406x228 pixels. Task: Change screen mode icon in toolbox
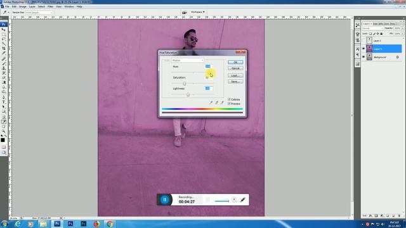(4, 152)
